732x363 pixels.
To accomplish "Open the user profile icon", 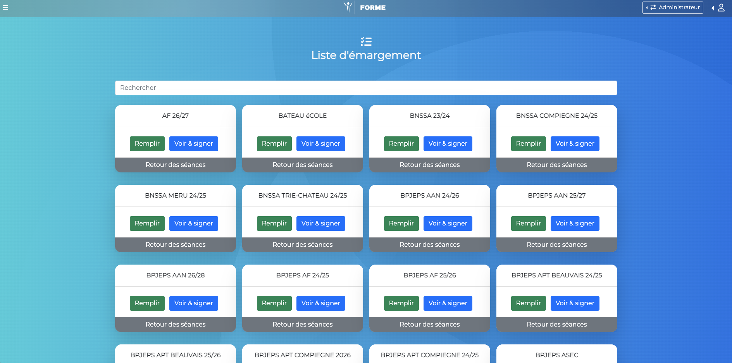I will tap(721, 8).
